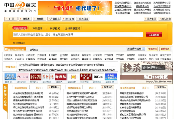The width and height of the screenshot is (174, 119).
Task: Select the 商贸通加强版 list tab
Action: (x=21, y=88)
